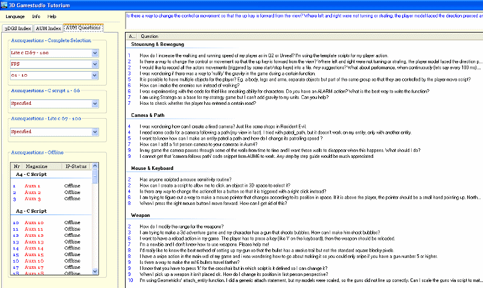Select Aum 17 in offline list
This screenshot has height=288, width=483.
click(34, 268)
